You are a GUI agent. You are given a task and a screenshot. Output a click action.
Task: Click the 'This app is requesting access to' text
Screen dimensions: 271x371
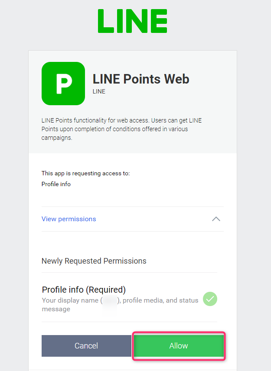[x=85, y=174]
